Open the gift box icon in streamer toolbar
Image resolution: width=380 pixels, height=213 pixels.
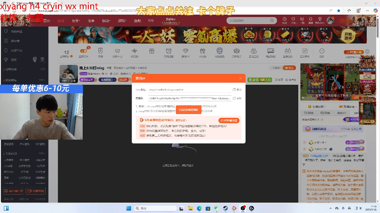pos(152,51)
